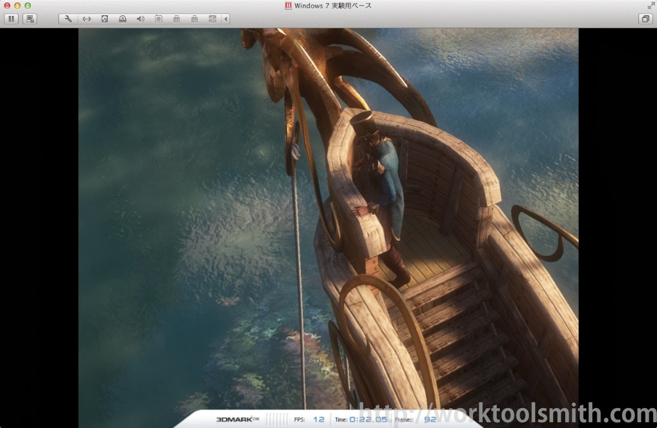
Task: Click the VM document icon in the title bar
Action: coord(288,5)
